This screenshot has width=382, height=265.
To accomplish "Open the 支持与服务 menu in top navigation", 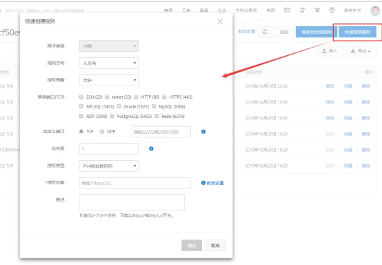I will tap(246, 10).
